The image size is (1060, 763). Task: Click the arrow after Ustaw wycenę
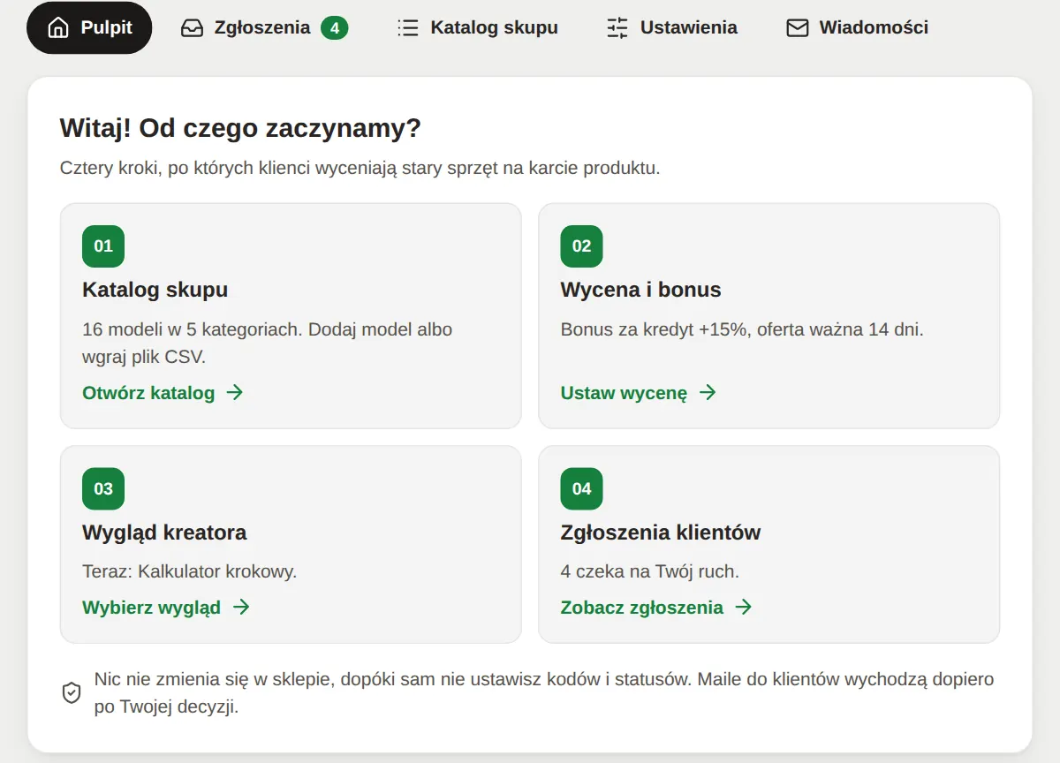click(707, 393)
